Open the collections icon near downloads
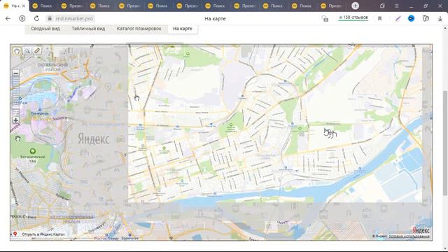Viewport: 448px width, 252px height. click(426, 19)
